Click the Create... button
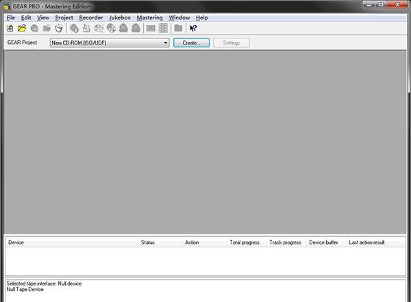This screenshot has height=302, width=411. pos(191,42)
